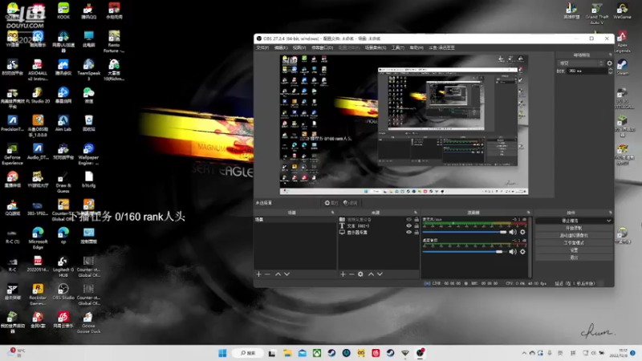
Task: Open audio settings gear for 麦克风/Aux channel
Action: pyautogui.click(x=522, y=232)
